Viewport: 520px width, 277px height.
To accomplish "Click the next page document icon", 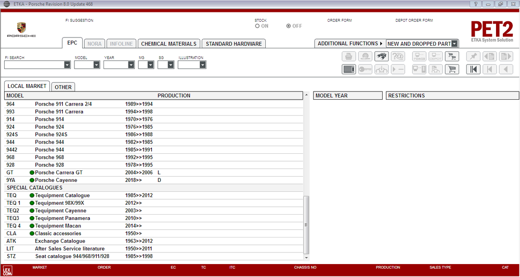I will click(506, 57).
